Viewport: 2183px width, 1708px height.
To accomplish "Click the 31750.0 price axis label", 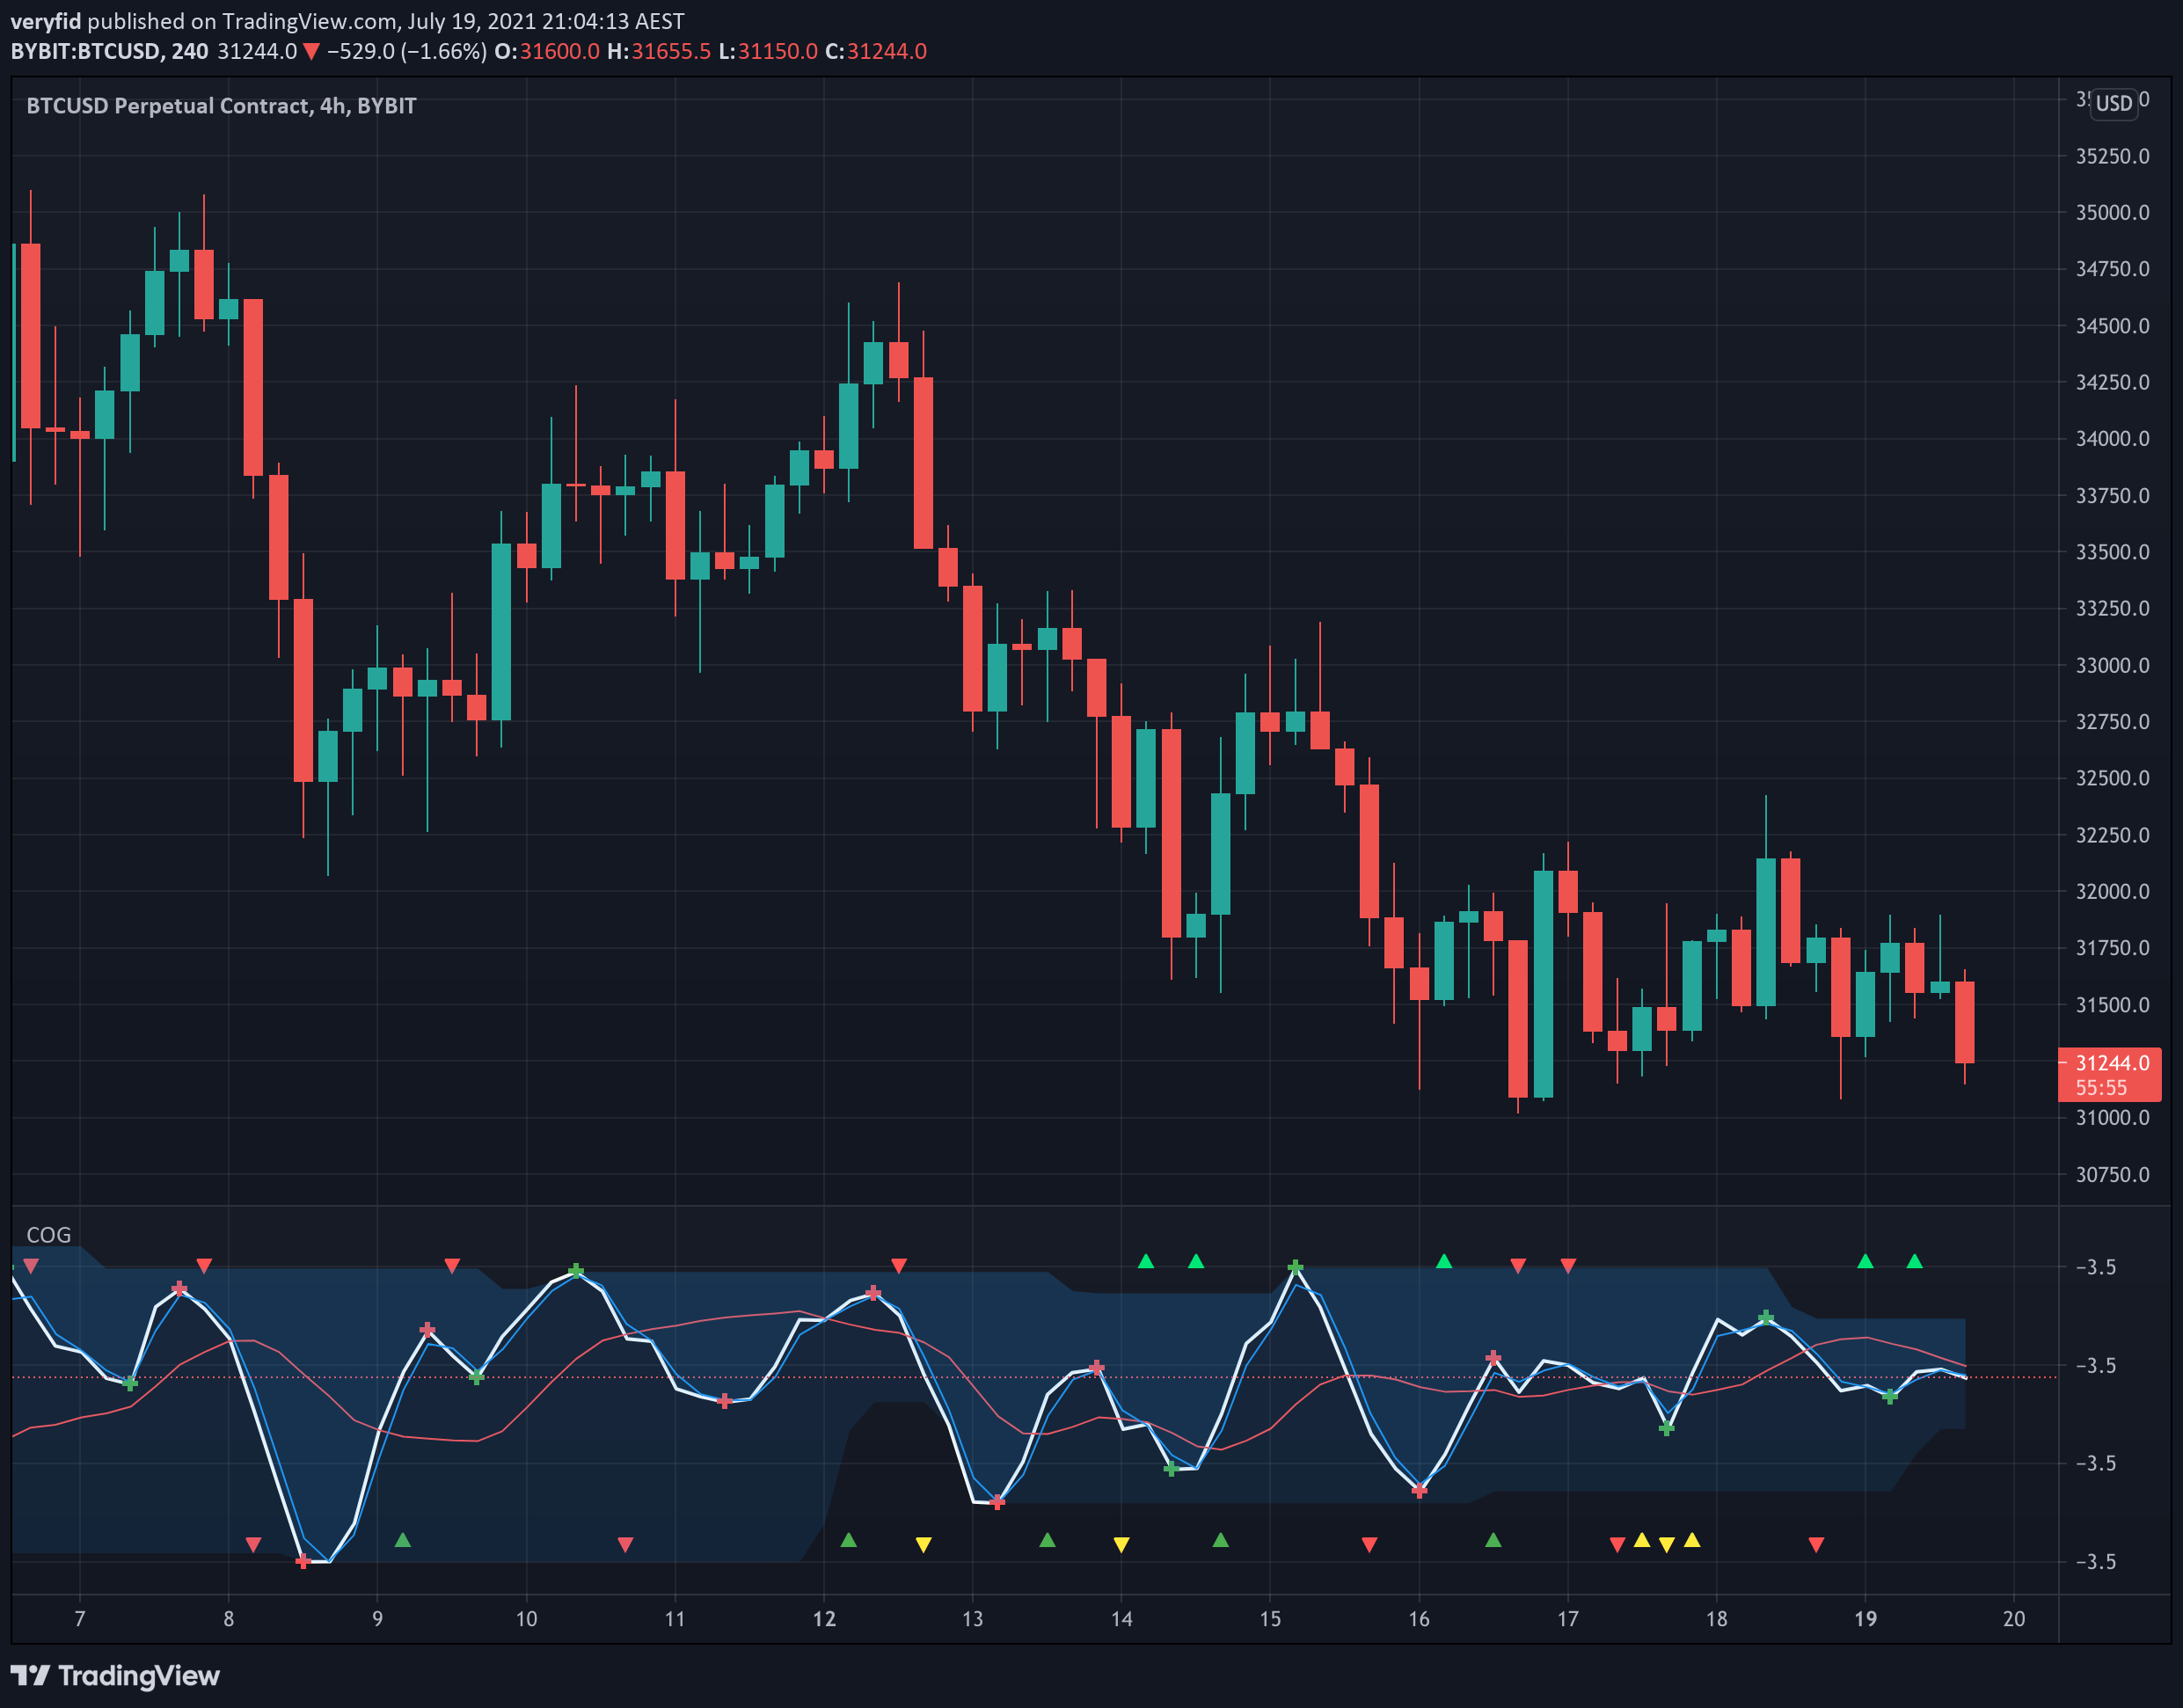I will (x=2112, y=948).
